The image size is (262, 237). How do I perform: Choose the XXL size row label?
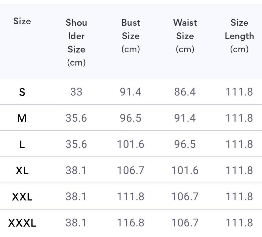22,197
